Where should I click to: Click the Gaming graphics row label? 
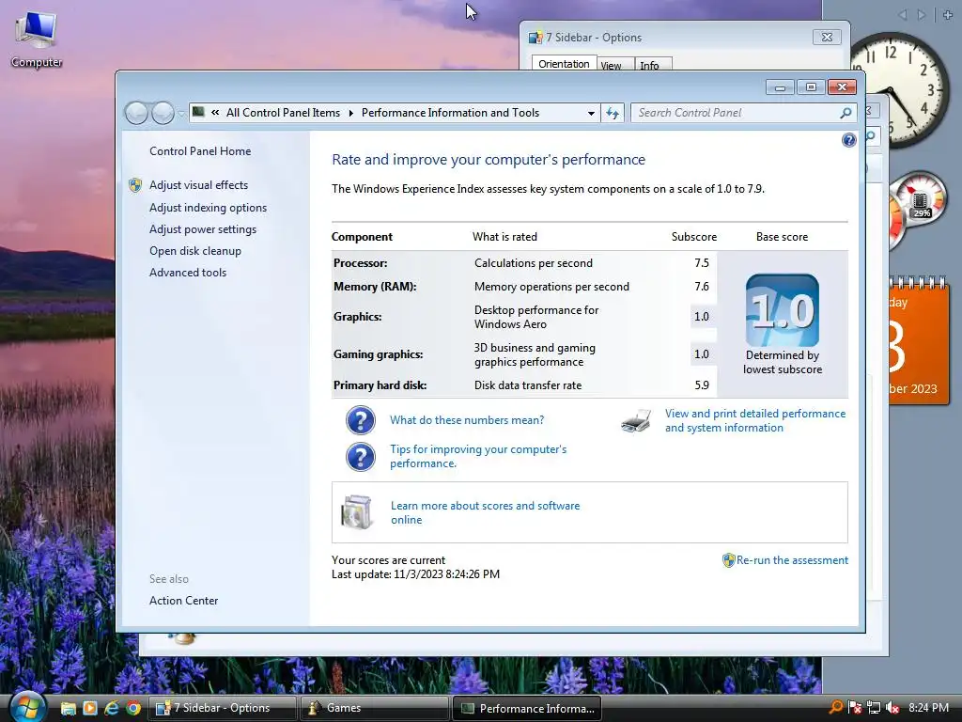(378, 354)
